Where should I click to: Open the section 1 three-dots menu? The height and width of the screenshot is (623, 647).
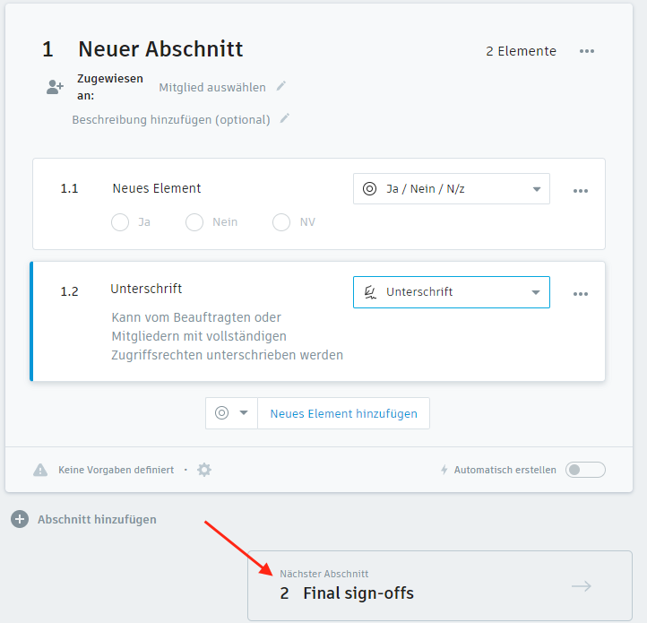(x=587, y=51)
